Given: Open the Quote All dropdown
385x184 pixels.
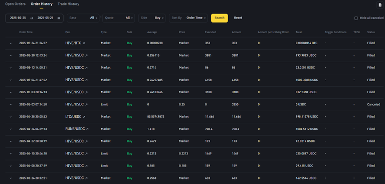Looking at the screenshot, I should pyautogui.click(x=119, y=18).
